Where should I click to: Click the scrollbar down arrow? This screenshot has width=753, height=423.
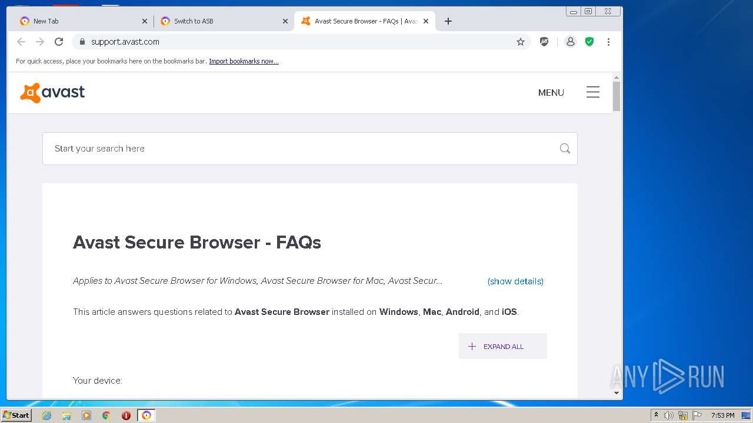(x=617, y=393)
